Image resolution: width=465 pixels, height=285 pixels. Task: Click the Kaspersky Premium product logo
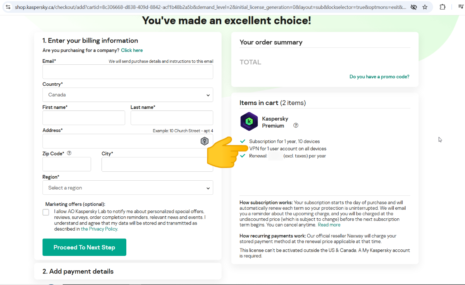tap(249, 121)
